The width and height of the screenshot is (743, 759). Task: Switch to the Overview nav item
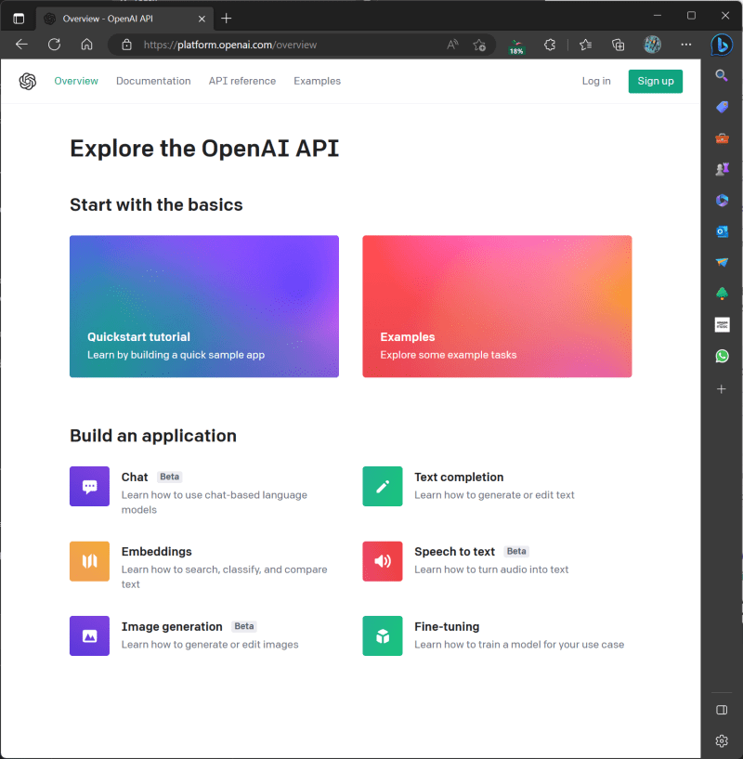coord(76,82)
